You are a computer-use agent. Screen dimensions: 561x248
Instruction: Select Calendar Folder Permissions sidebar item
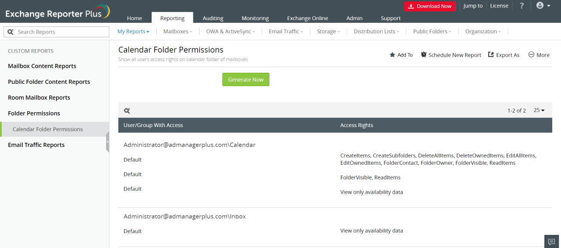coord(54,129)
